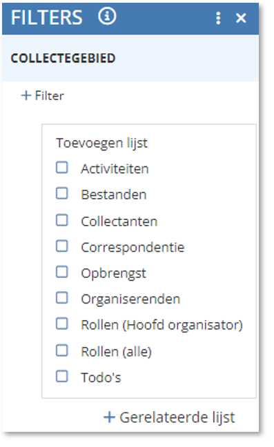Click the Toevoegen lijst heading
Viewport: 274px width, 447px height.
pos(101,143)
